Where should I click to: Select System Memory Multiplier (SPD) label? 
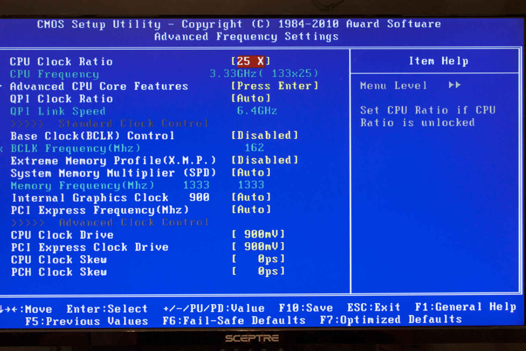coord(113,173)
